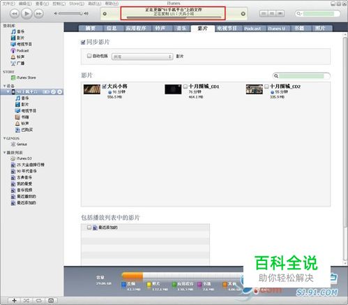The height and width of the screenshot is (305, 348).
Task: Click the Play button
Action: click(x=27, y=14)
